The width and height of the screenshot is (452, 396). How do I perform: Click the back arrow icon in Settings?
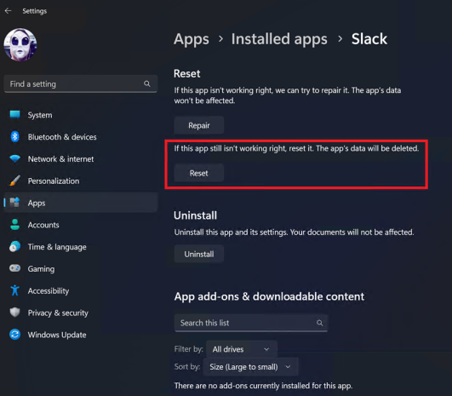tap(8, 11)
